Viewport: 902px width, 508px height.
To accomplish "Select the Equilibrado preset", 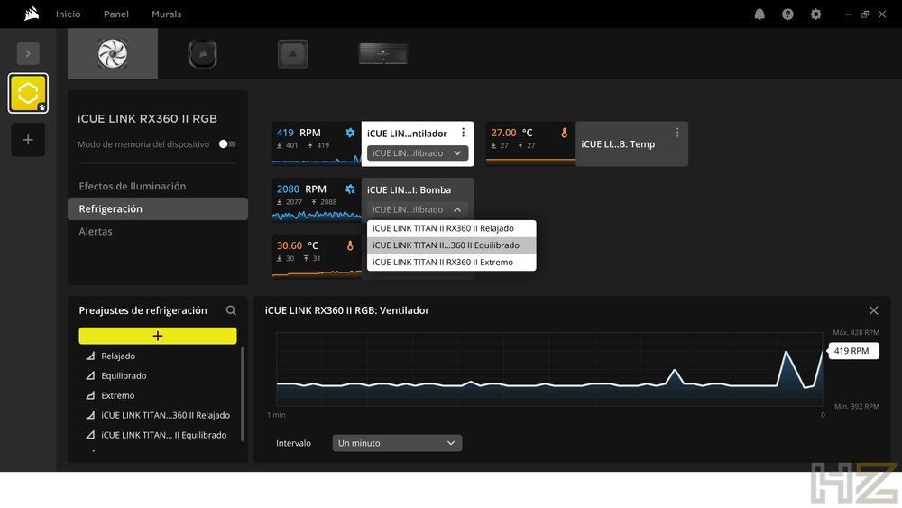I will point(124,375).
